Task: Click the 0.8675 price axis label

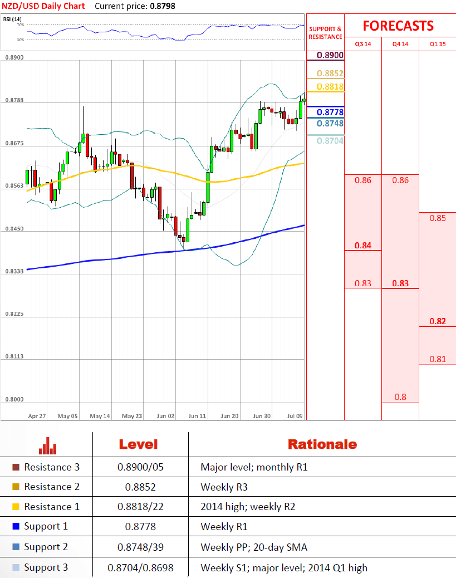Action: [14, 144]
